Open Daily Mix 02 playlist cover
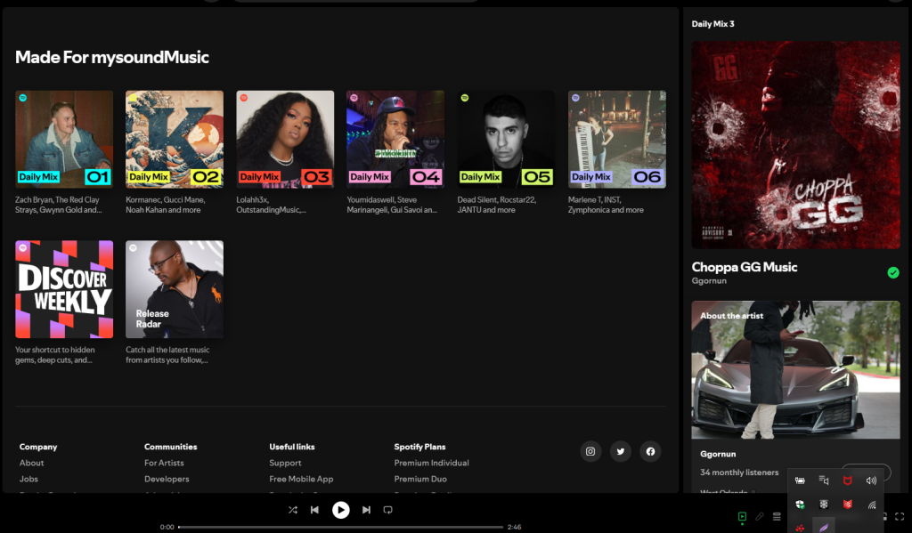912x533 pixels. 175,140
